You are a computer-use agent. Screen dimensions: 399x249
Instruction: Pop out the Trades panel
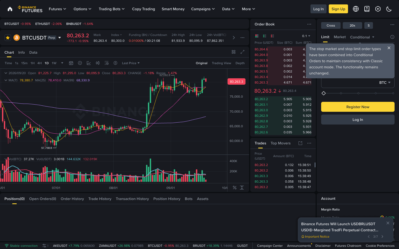coord(300,143)
